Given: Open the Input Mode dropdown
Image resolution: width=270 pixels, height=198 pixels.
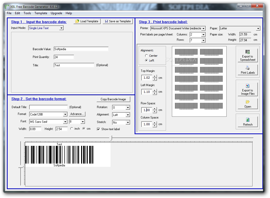Looking at the screenshot, I should click(61, 28).
